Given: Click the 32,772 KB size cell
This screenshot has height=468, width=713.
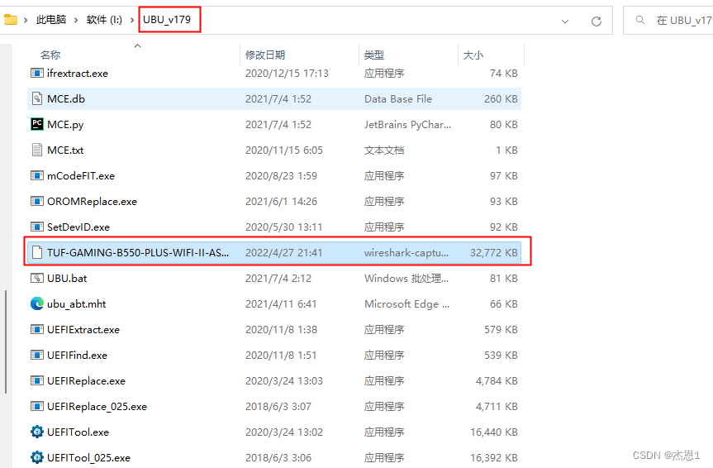Looking at the screenshot, I should coord(494,253).
